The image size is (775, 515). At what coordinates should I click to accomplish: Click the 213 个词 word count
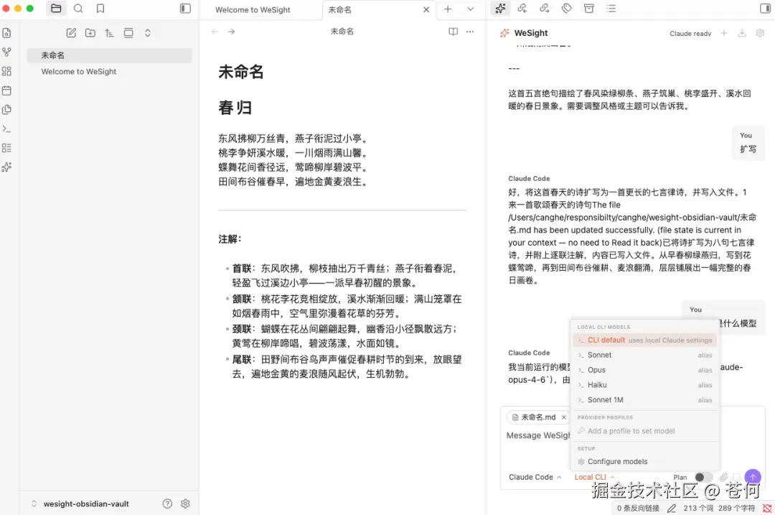698,508
